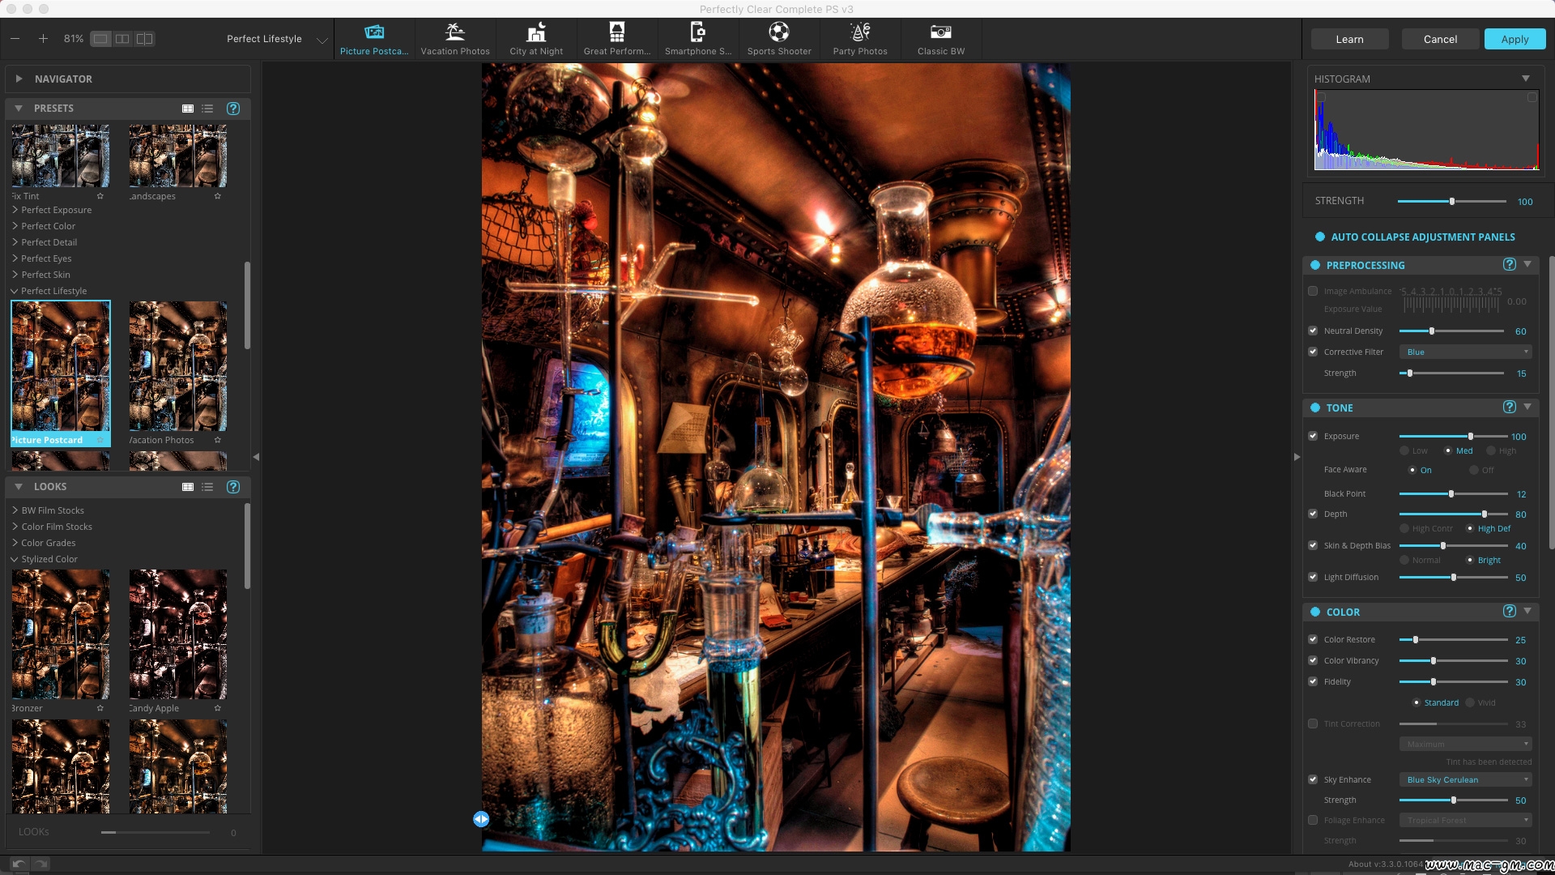Select the Candy Apple look thumbnail
The height and width of the screenshot is (875, 1555).
[178, 634]
